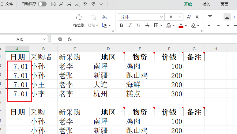Expand the quick access toolbar chevron
Screen dimensions: 237x134
point(101,4)
